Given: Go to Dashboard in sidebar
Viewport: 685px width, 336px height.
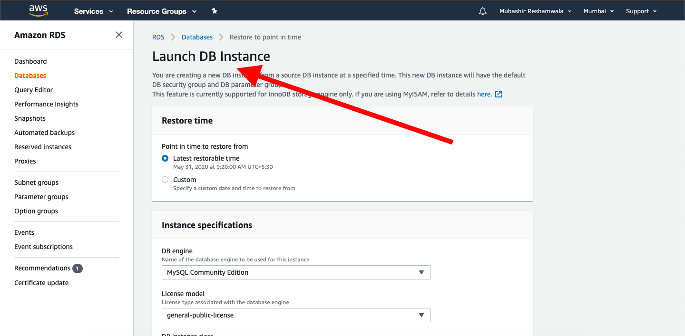Looking at the screenshot, I should [x=30, y=61].
